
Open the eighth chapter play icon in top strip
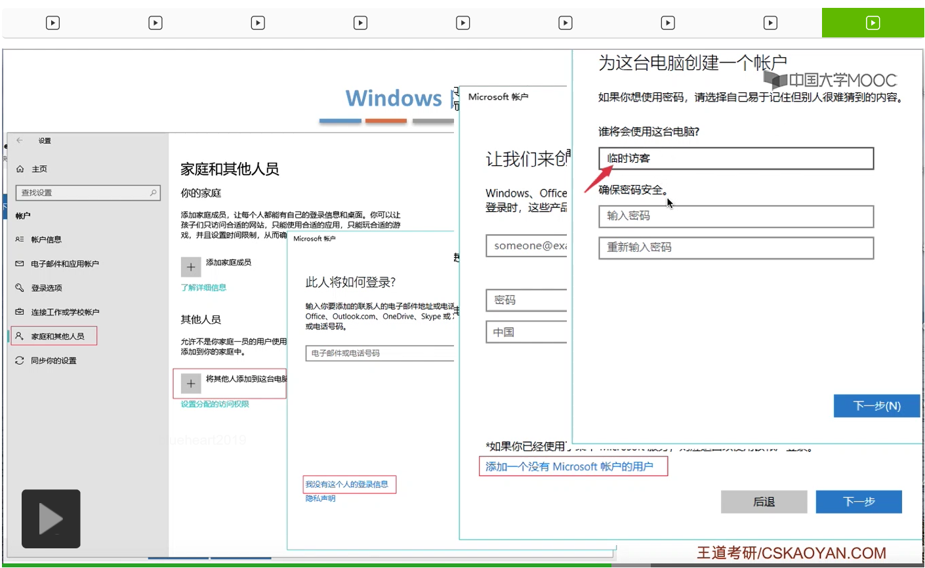[x=770, y=23]
